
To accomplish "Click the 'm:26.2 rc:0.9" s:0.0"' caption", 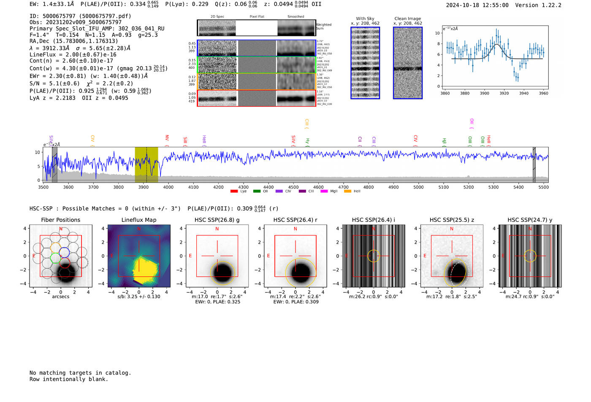I will (374, 297).
